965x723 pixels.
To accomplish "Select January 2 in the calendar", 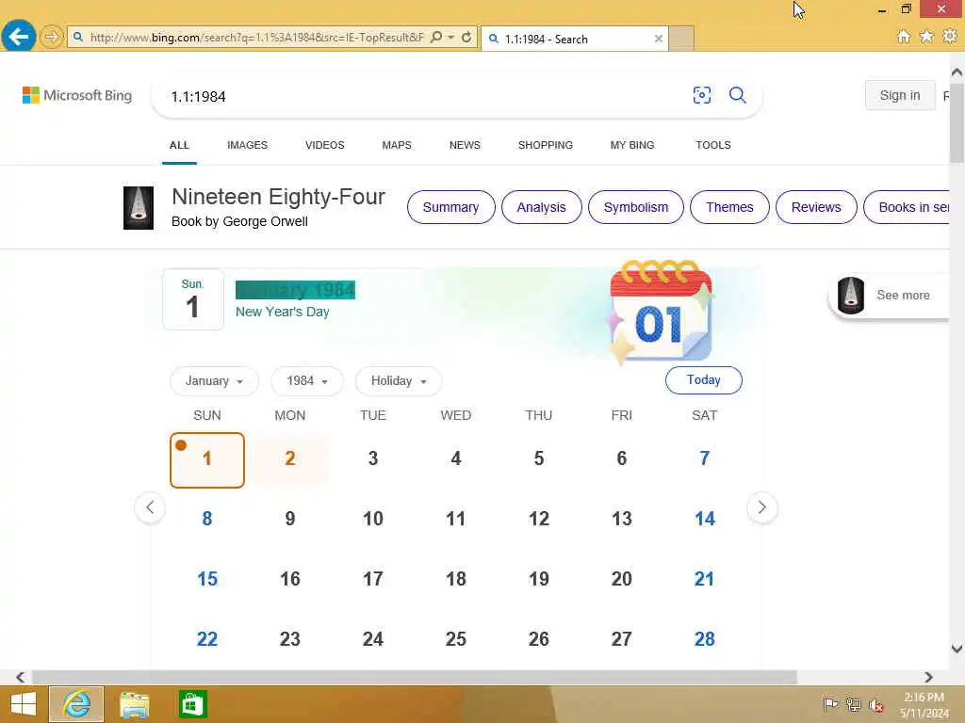I will pyautogui.click(x=290, y=459).
